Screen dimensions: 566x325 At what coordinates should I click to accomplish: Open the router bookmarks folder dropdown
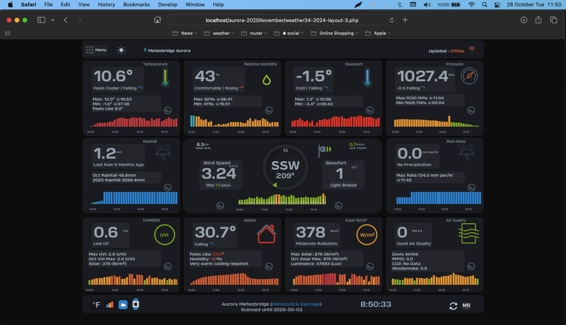point(254,33)
